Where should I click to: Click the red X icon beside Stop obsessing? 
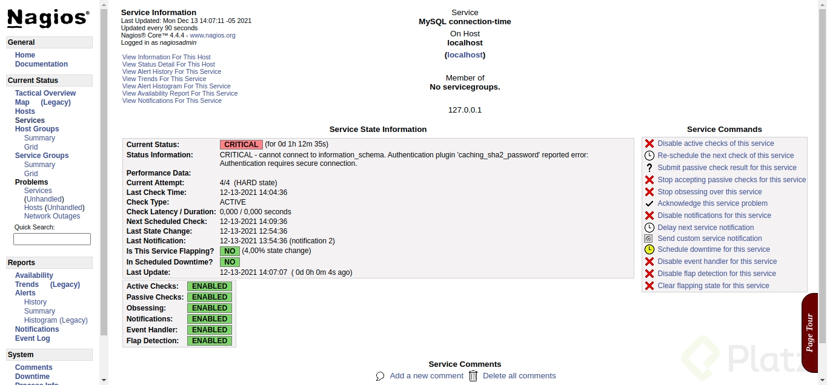(x=649, y=192)
